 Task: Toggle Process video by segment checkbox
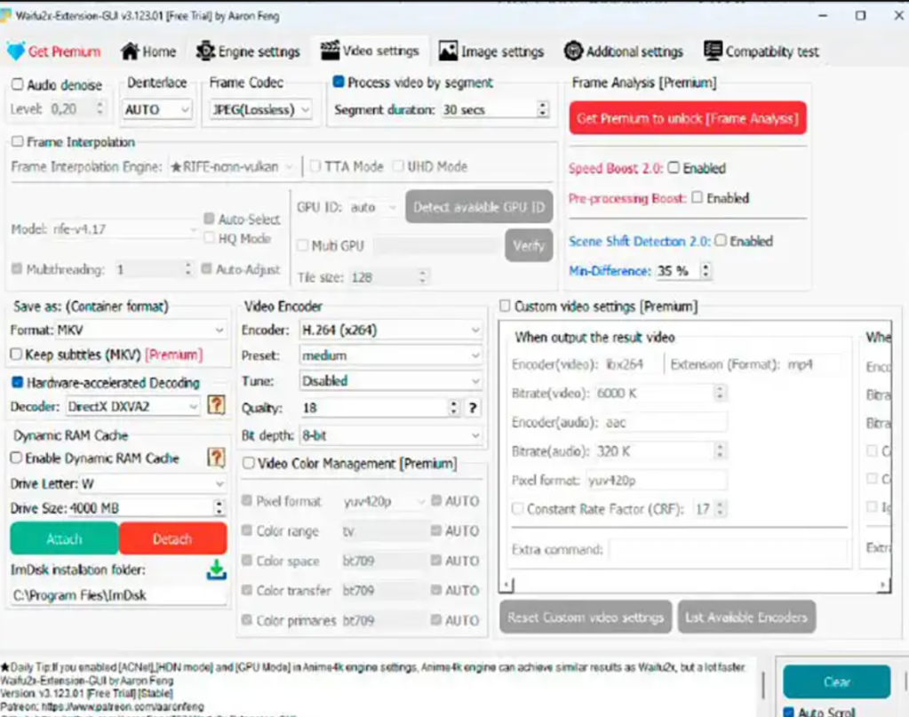pyautogui.click(x=339, y=82)
